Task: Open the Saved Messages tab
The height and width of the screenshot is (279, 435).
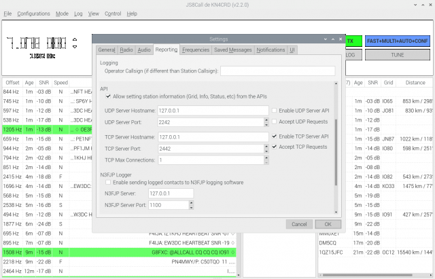Action: pyautogui.click(x=232, y=50)
